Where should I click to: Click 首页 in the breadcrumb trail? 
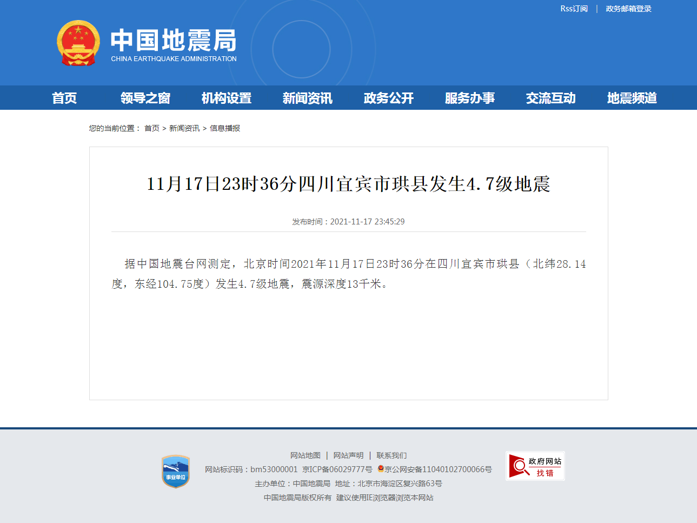[x=152, y=128]
